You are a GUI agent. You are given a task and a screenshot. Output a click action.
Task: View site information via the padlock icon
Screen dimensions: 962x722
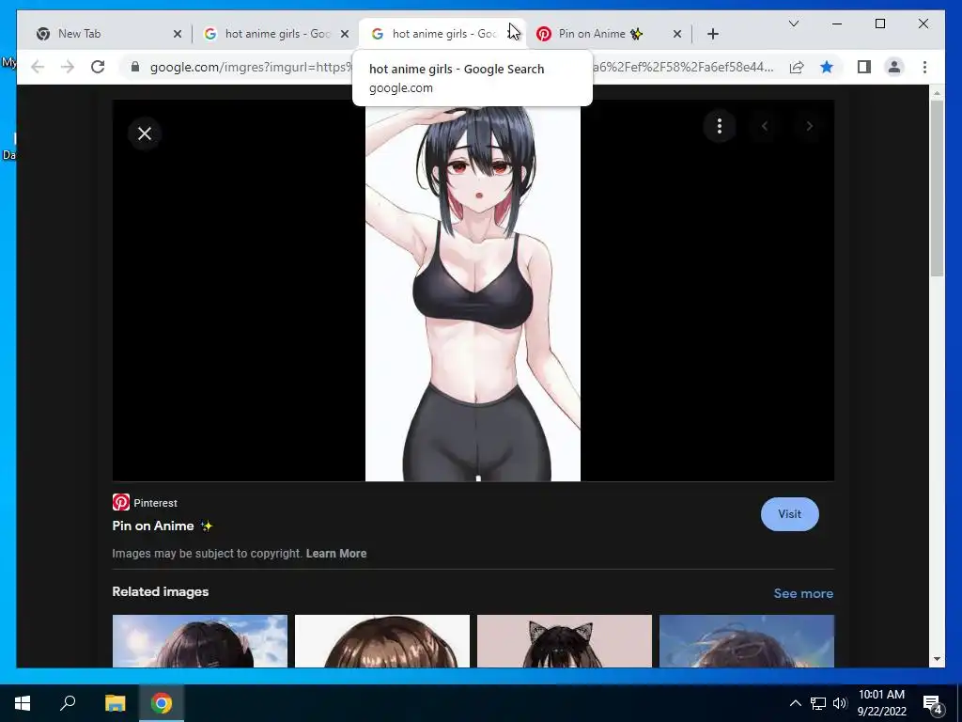[135, 67]
